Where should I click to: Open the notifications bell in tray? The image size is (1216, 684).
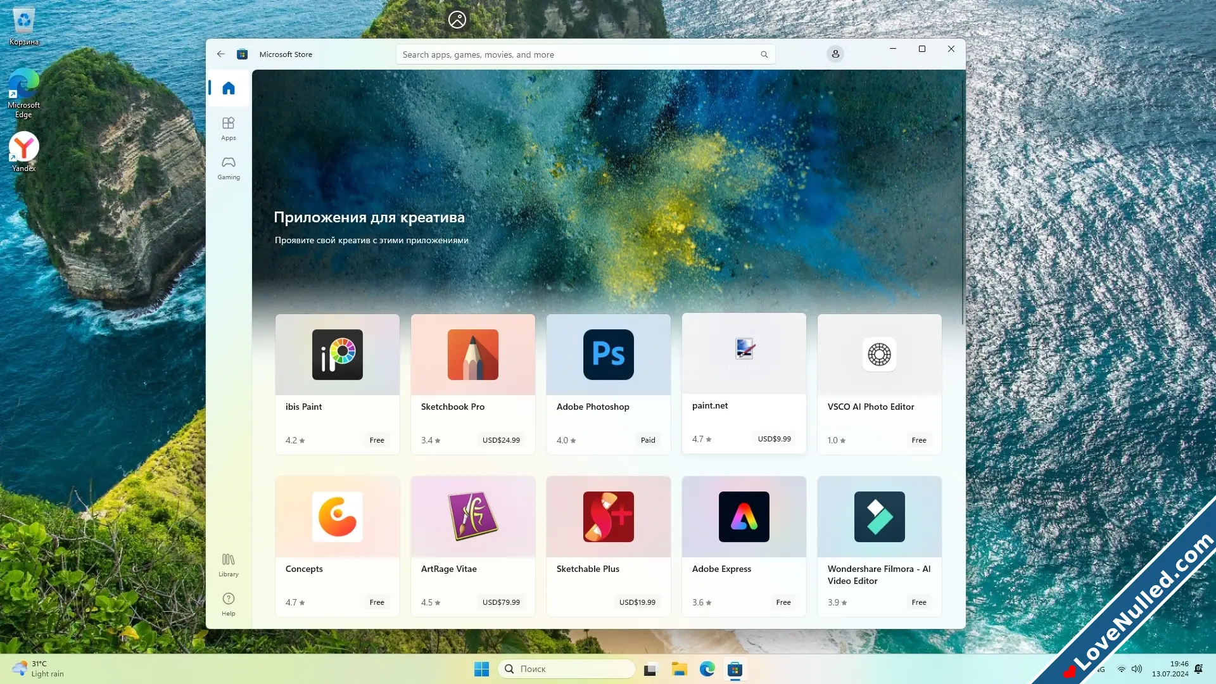coord(1199,669)
